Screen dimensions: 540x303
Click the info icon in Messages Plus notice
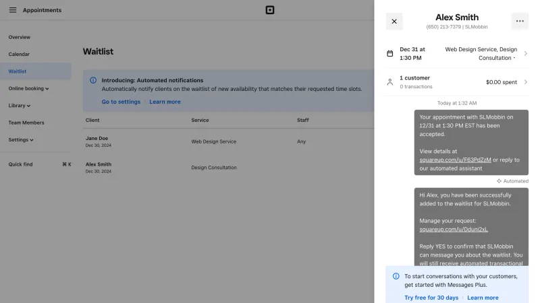[x=396, y=276]
